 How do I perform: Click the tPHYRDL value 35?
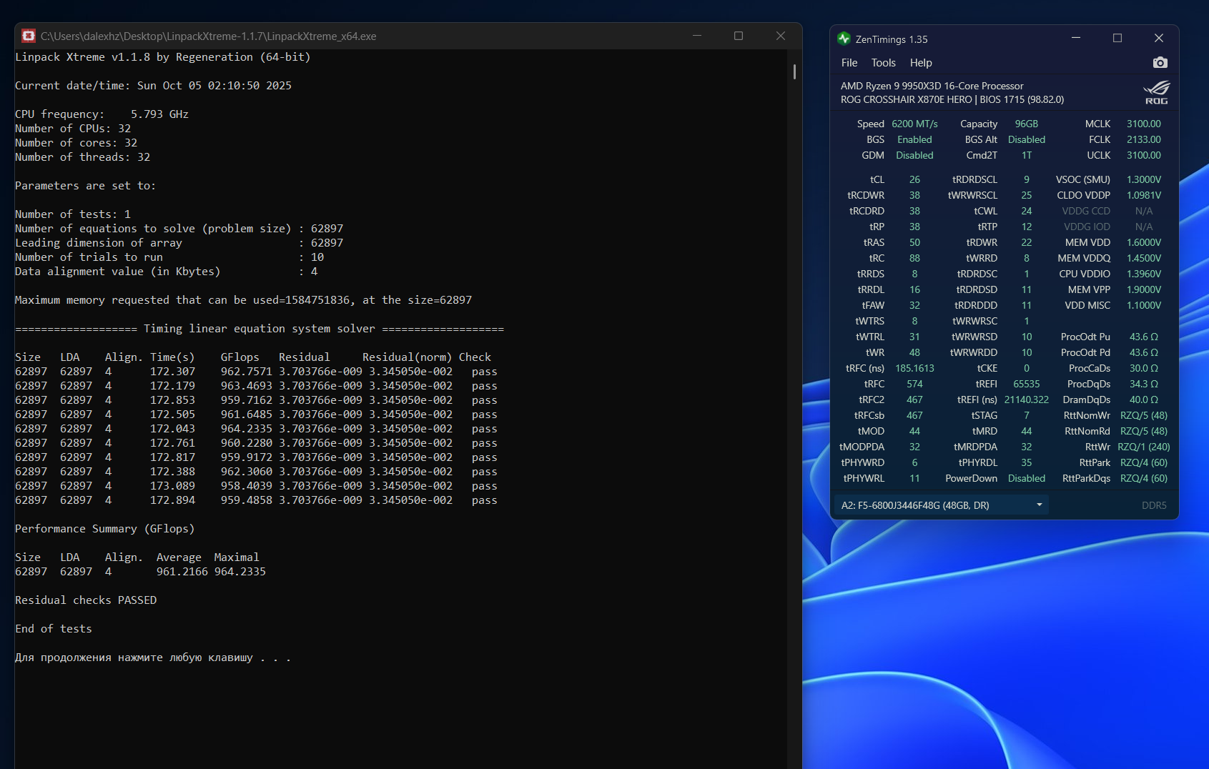1027,462
